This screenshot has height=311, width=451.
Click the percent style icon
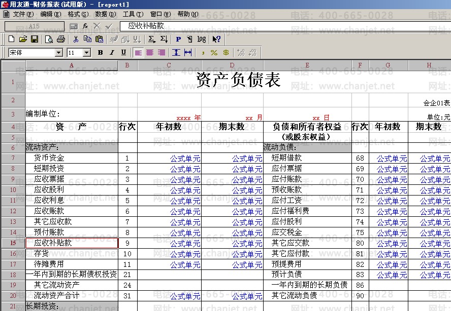[214, 53]
